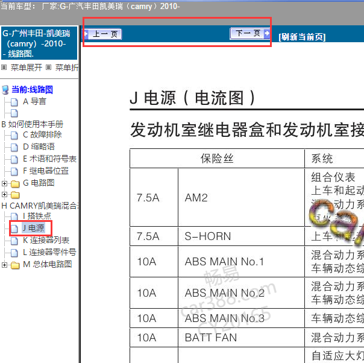Screen dimensions: 364x363
Task: Open the L 连接器零件号 item
Action: tap(49, 252)
